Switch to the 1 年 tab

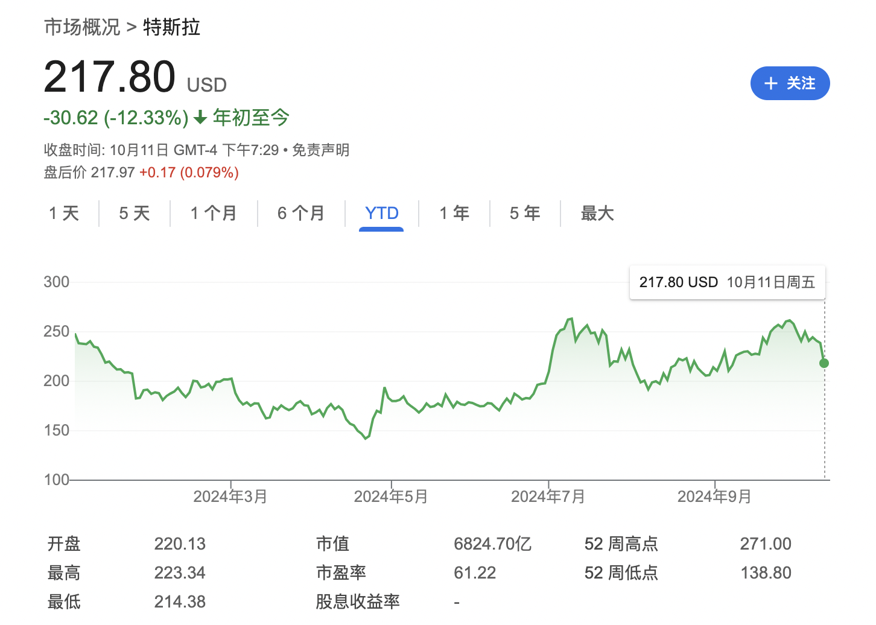(454, 213)
